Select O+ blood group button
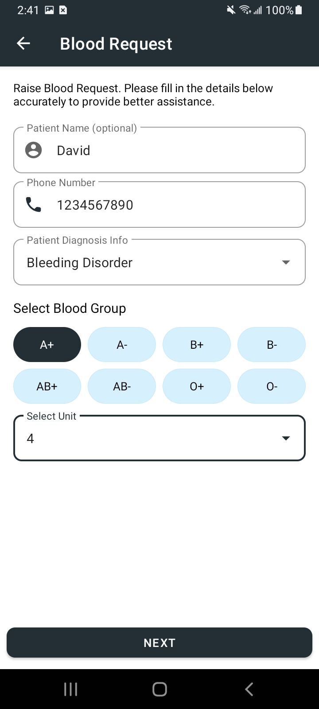The height and width of the screenshot is (709, 319). 197,386
